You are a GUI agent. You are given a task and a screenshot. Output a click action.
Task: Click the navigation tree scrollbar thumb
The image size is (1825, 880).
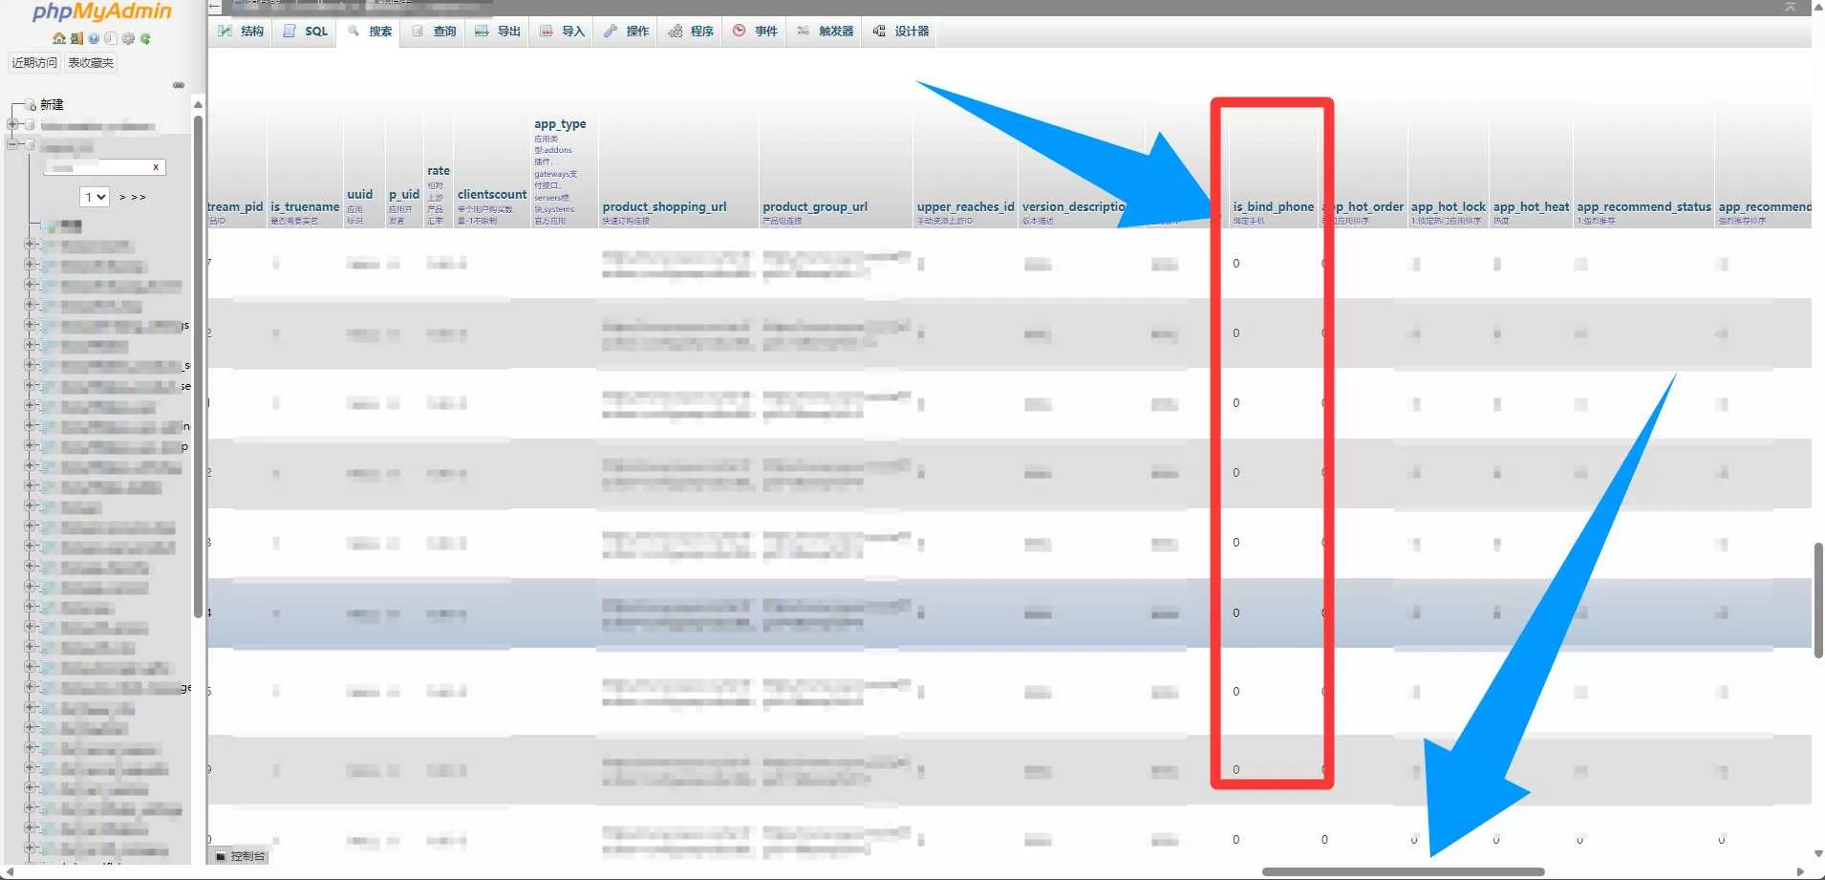(x=198, y=367)
